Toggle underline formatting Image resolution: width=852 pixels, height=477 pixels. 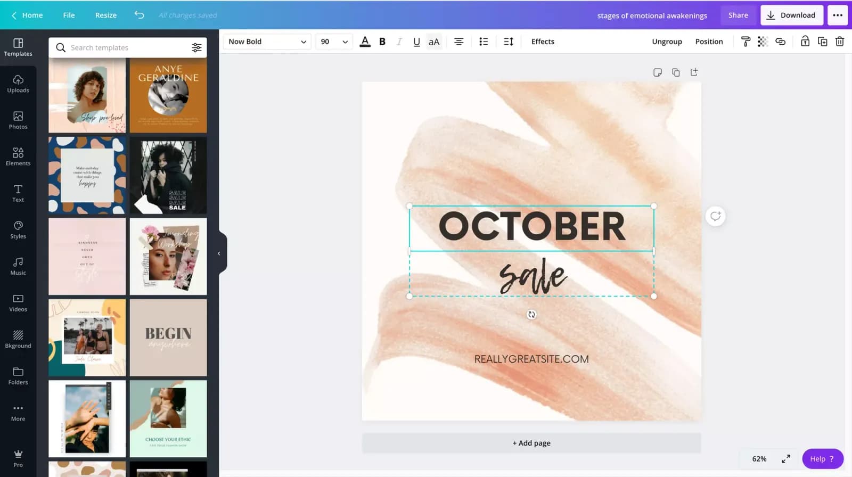pyautogui.click(x=416, y=42)
